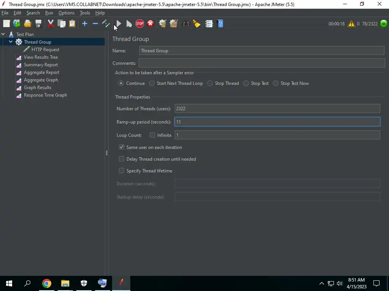The height and width of the screenshot is (291, 389).
Task: Select View Results Tree in tree
Action: click(x=41, y=57)
